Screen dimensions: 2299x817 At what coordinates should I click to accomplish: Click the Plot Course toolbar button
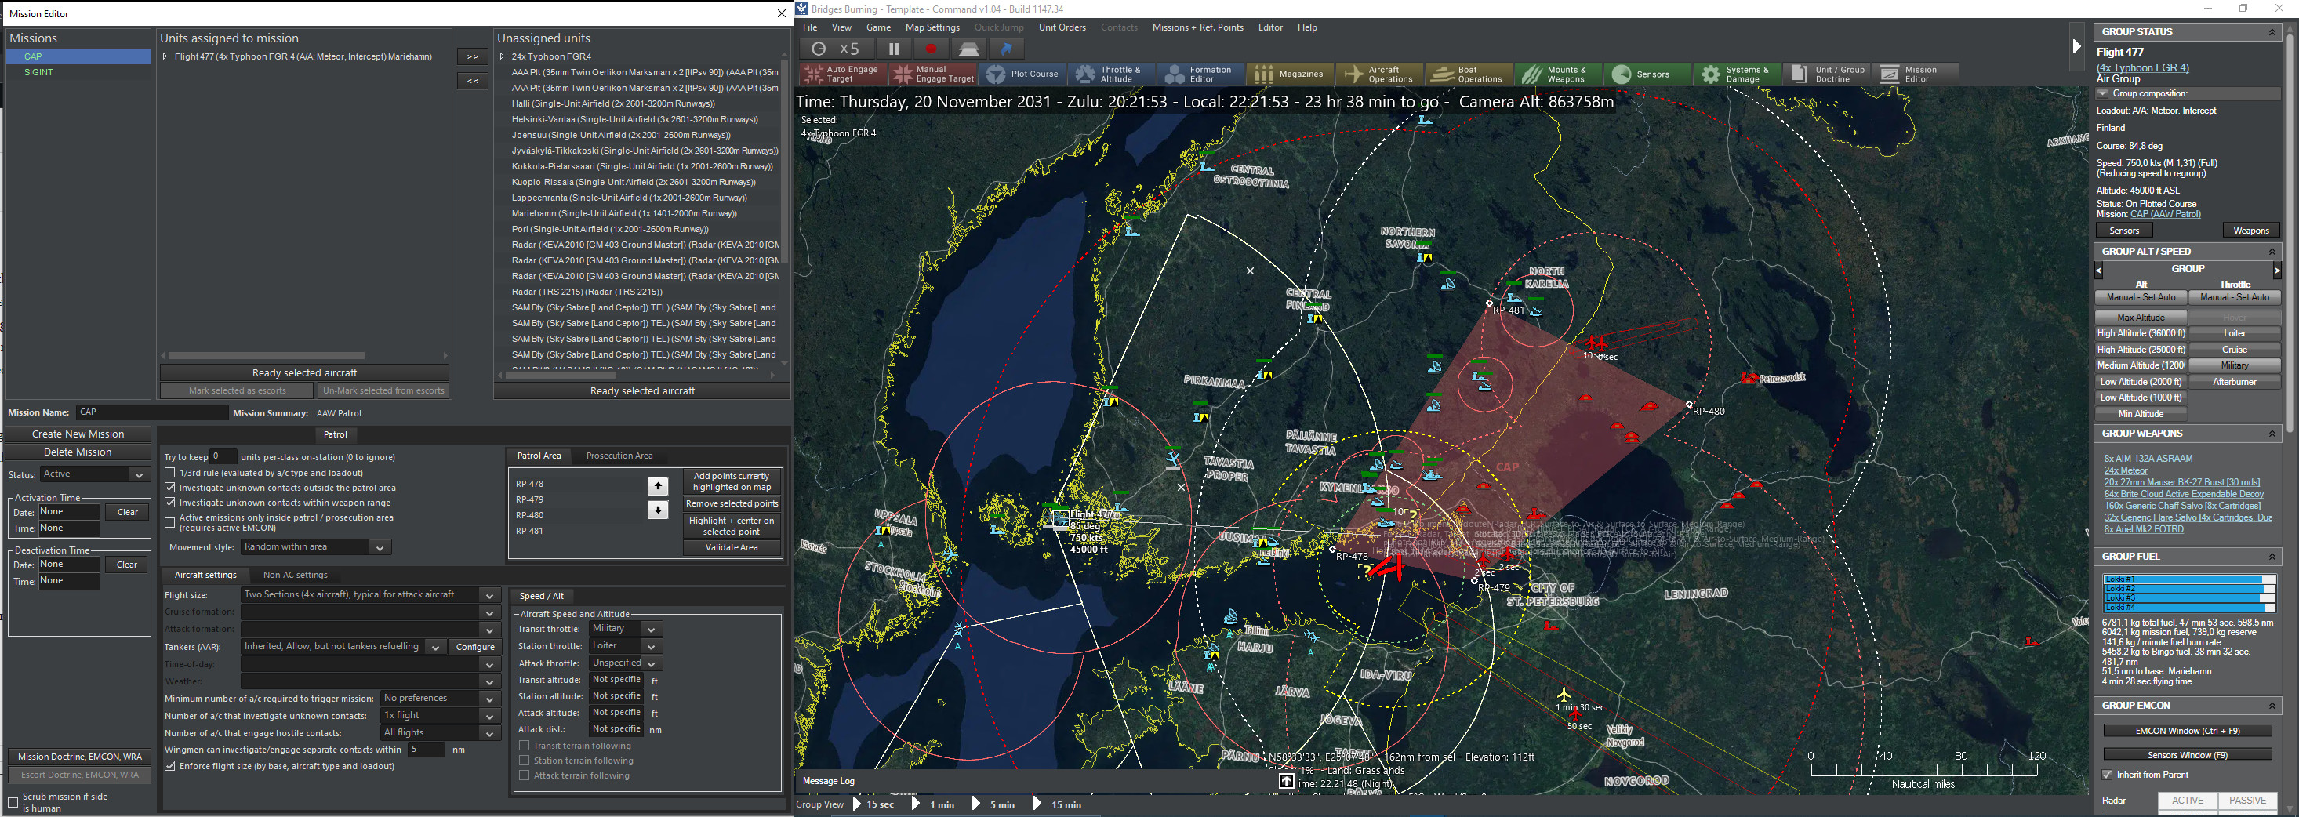tap(1022, 74)
